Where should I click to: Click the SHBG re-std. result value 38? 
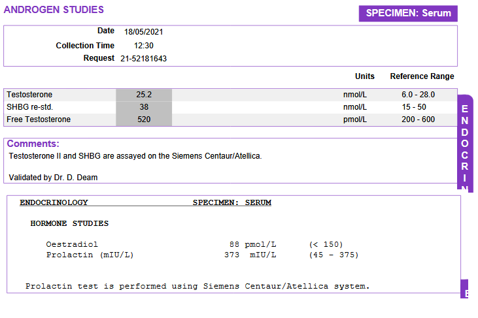(x=144, y=107)
